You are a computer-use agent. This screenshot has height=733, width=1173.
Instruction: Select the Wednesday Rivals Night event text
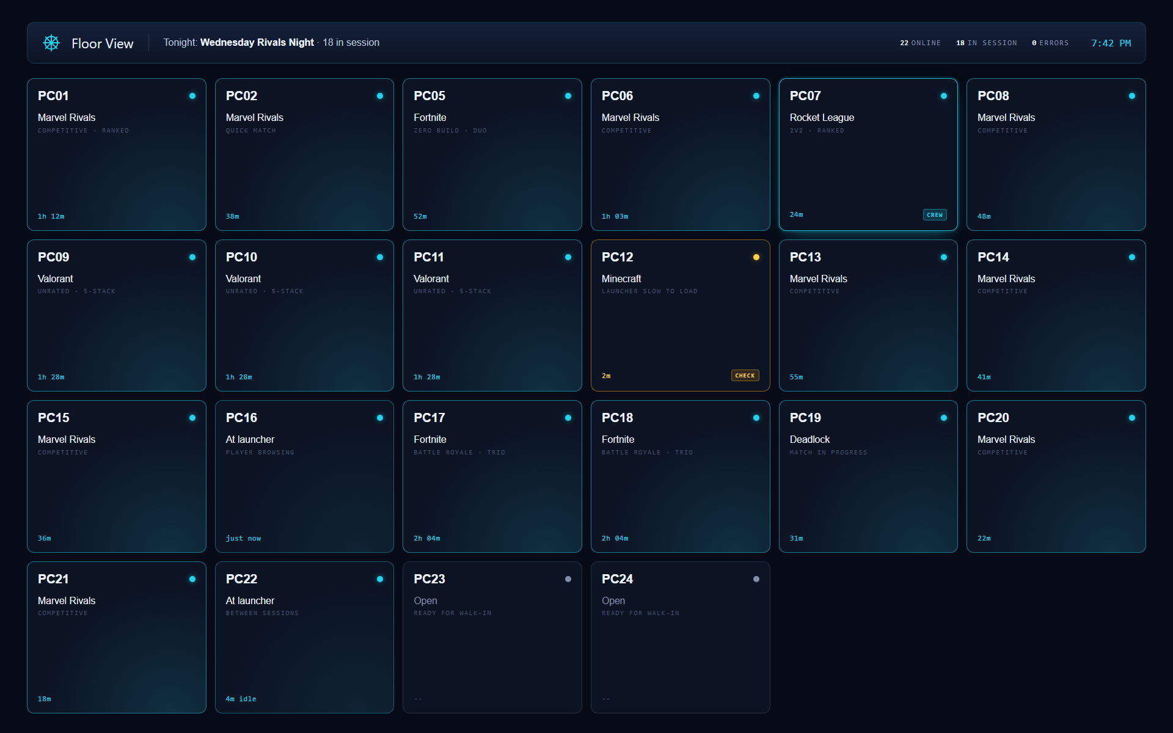click(x=257, y=43)
